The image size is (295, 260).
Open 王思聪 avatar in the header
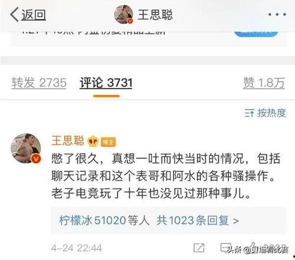pyautogui.click(x=124, y=15)
